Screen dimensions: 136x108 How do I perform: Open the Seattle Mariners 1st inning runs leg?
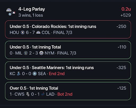coord(68,70)
